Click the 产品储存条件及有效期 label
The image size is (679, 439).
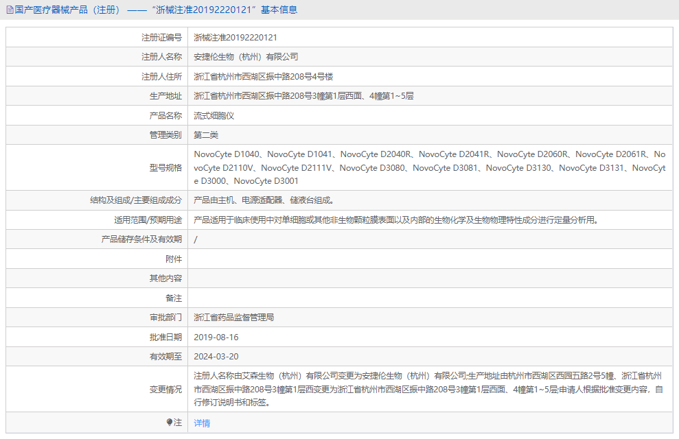[x=141, y=239]
